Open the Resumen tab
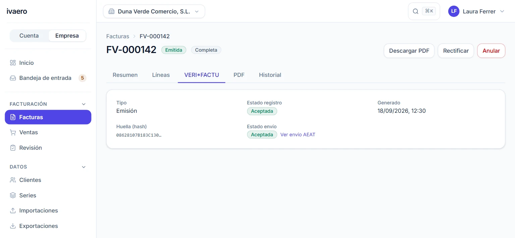The image size is (515, 238). click(x=125, y=75)
